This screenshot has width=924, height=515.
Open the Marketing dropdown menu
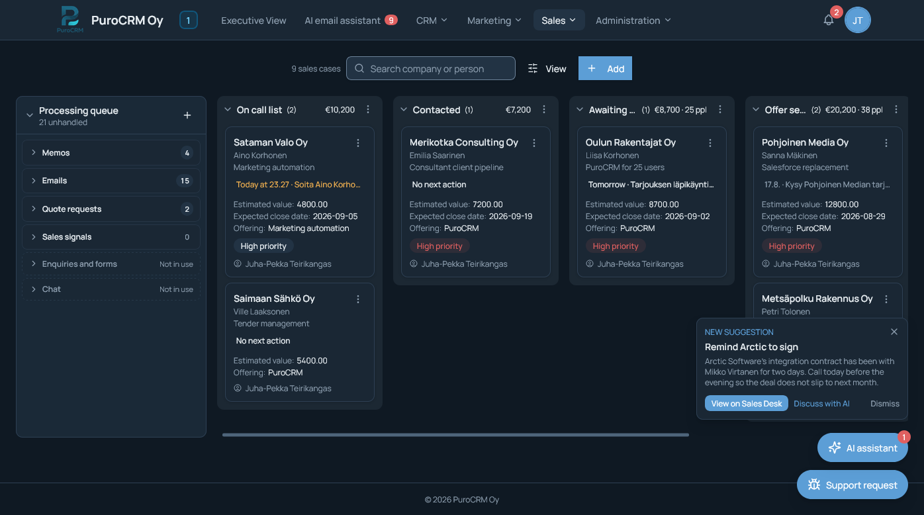[494, 21]
